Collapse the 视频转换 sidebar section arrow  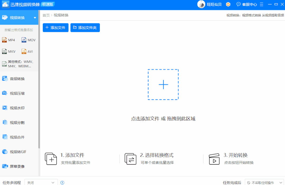35,17
